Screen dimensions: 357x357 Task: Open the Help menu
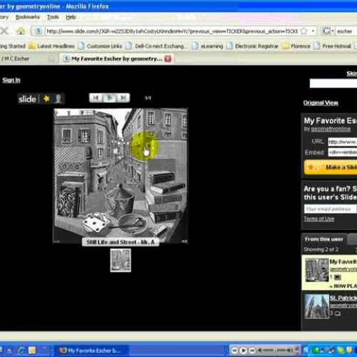(x=71, y=17)
